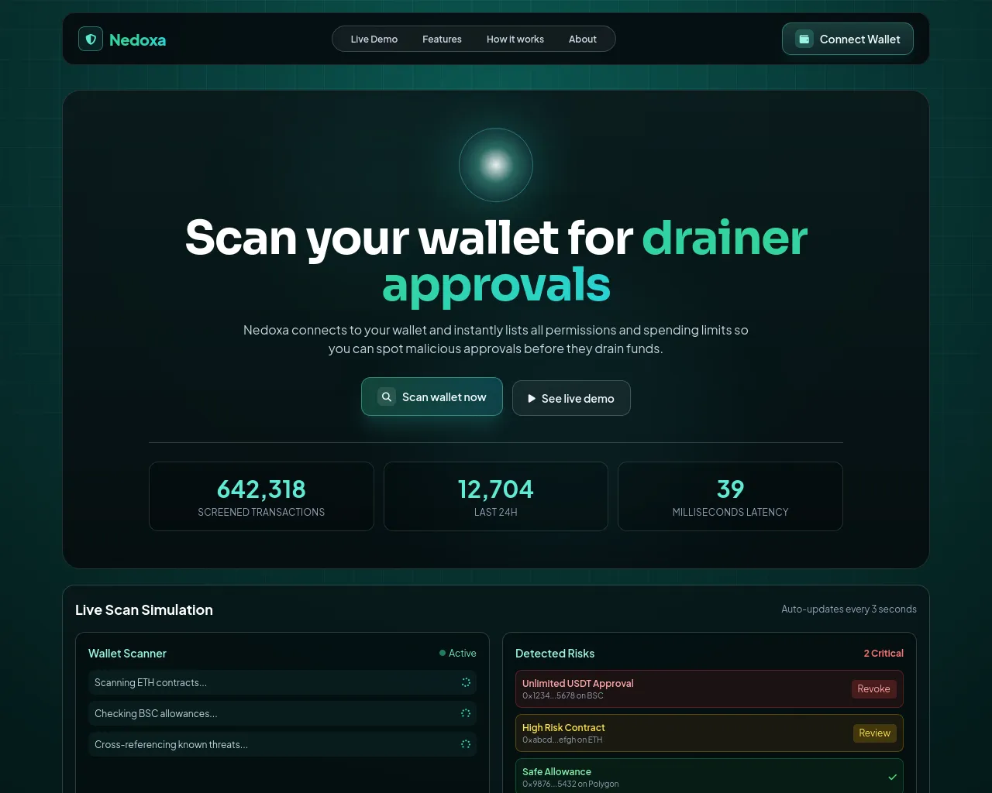Click Auto-updates every 3 seconds text

tap(849, 609)
